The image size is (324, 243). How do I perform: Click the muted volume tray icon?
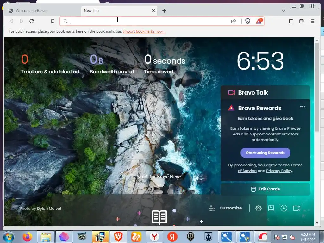[x=292, y=237]
